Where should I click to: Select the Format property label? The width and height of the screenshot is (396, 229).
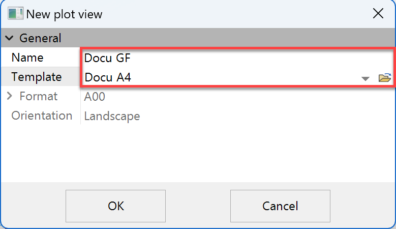[38, 96]
